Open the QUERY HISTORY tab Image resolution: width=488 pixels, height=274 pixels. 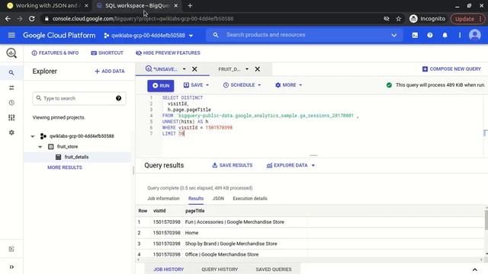point(220,269)
